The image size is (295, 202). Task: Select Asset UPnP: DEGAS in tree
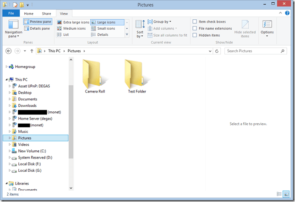coord(34,86)
